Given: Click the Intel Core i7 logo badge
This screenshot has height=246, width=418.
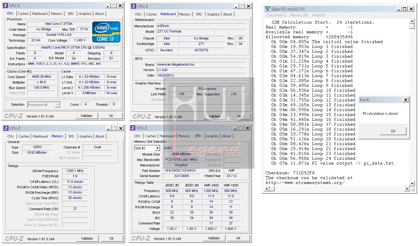Looking at the screenshot, I should (106, 32).
